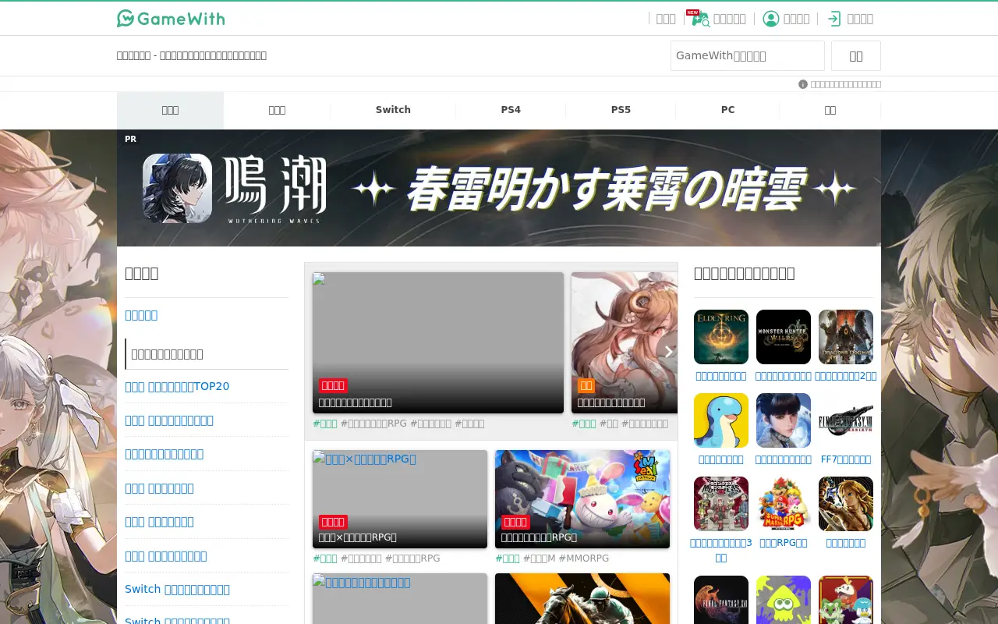
Task: Click the #MMORPG hashtag under the bunny card
Action: coord(584,558)
